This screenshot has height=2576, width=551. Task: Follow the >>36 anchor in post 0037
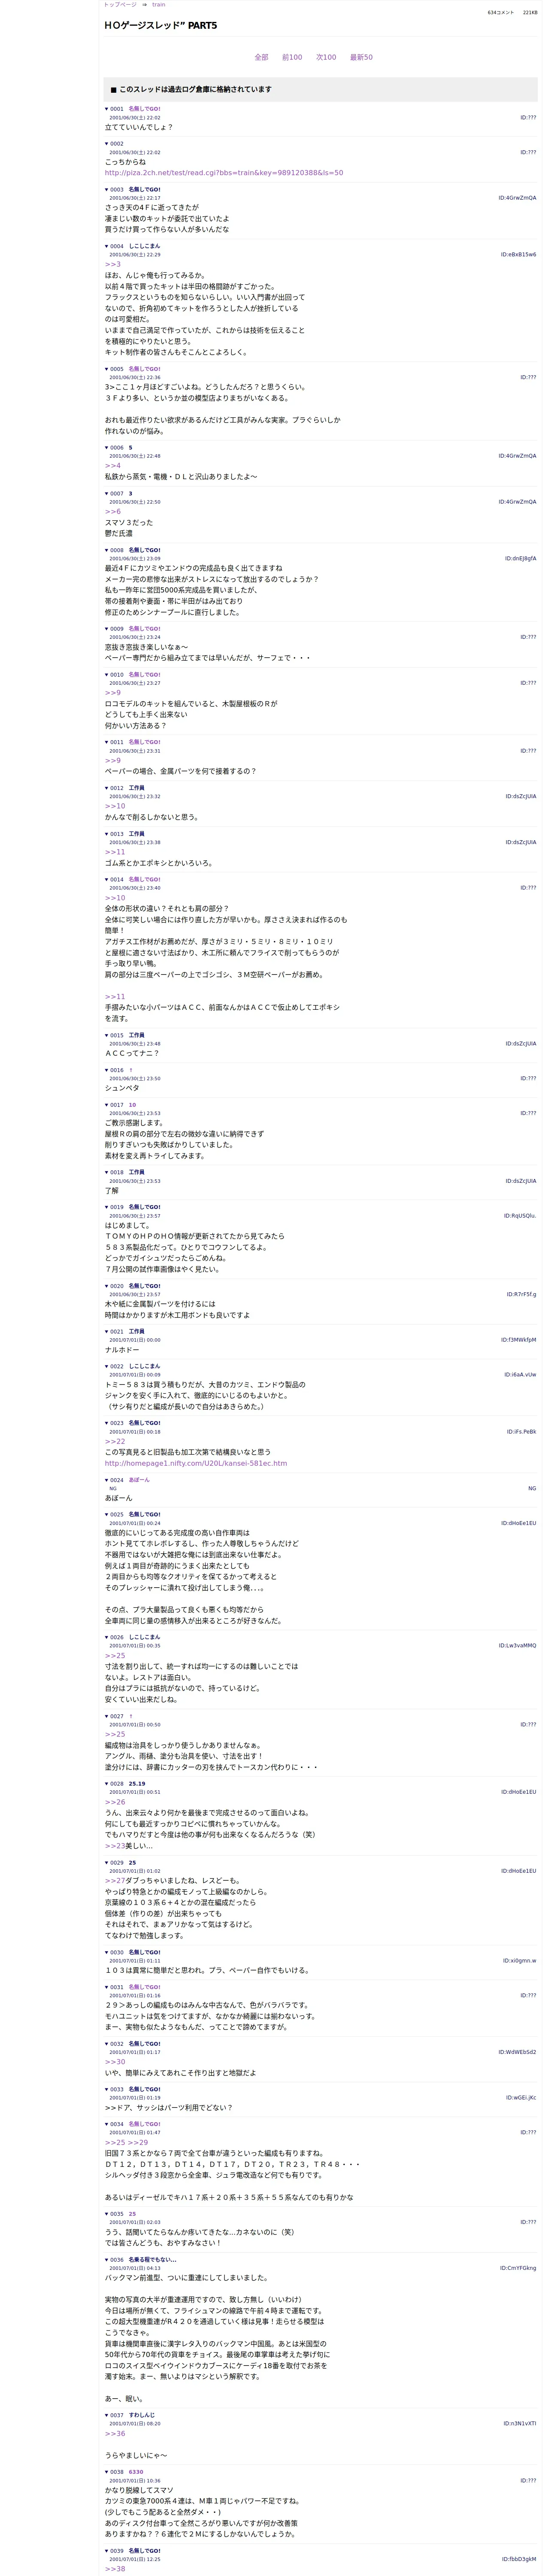click(115, 2433)
